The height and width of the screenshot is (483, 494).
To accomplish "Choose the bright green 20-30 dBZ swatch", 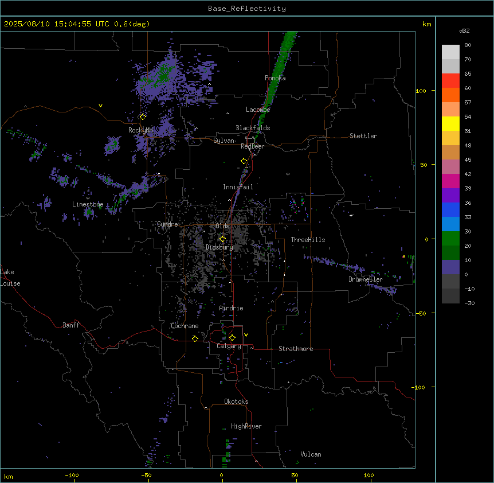I will (x=450, y=239).
